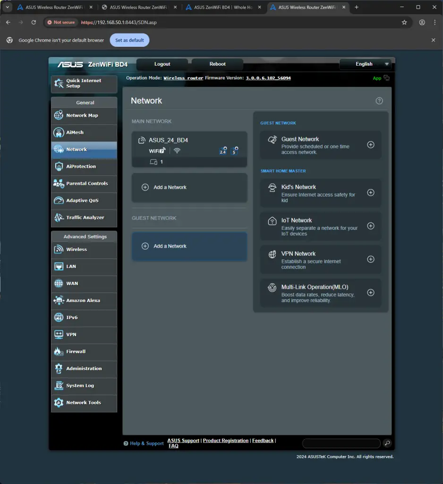443x484 pixels.
Task: Open the Wireless router operation mode link
Action: (183, 78)
